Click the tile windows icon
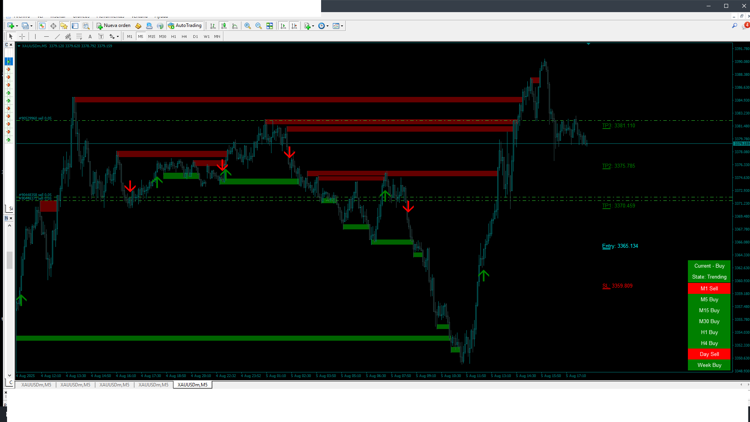This screenshot has height=422, width=750. [x=270, y=26]
